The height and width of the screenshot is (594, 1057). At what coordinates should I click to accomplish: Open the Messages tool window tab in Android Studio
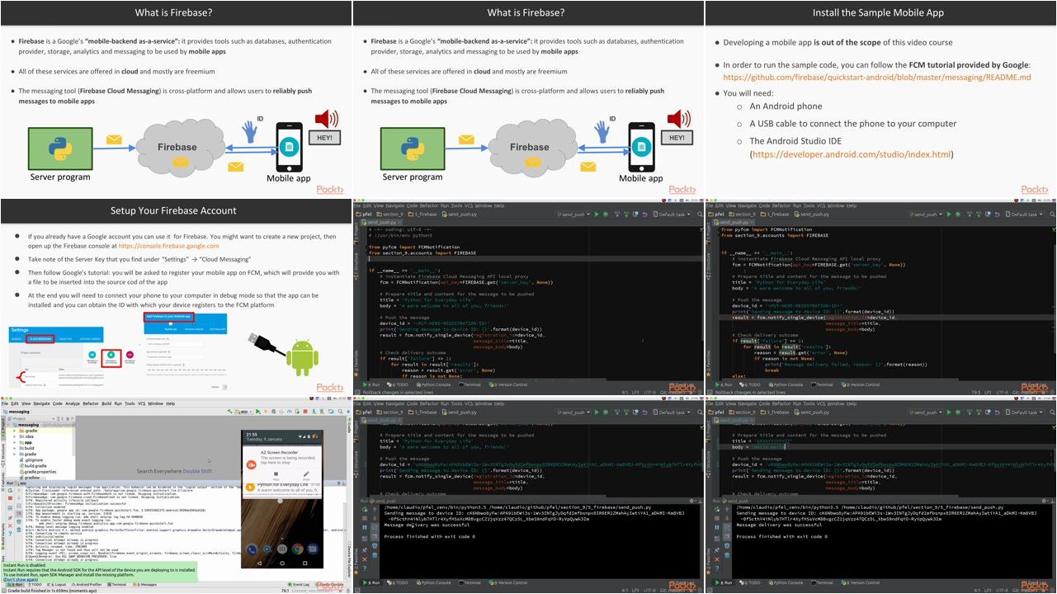[x=144, y=585]
